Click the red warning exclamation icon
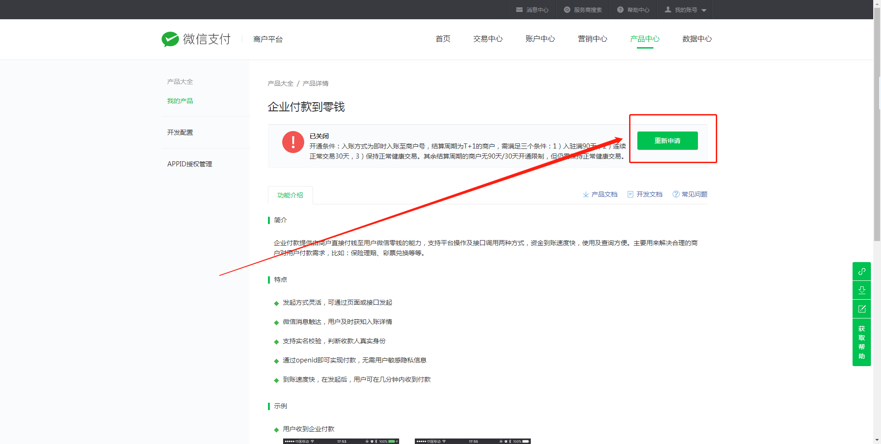Screen dimensions: 881x444 click(x=293, y=142)
